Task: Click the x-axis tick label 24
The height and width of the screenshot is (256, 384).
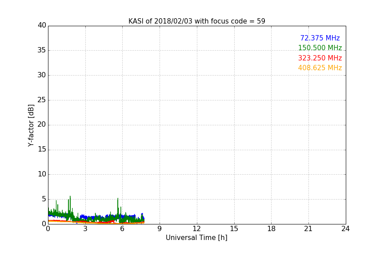Action: (345, 229)
